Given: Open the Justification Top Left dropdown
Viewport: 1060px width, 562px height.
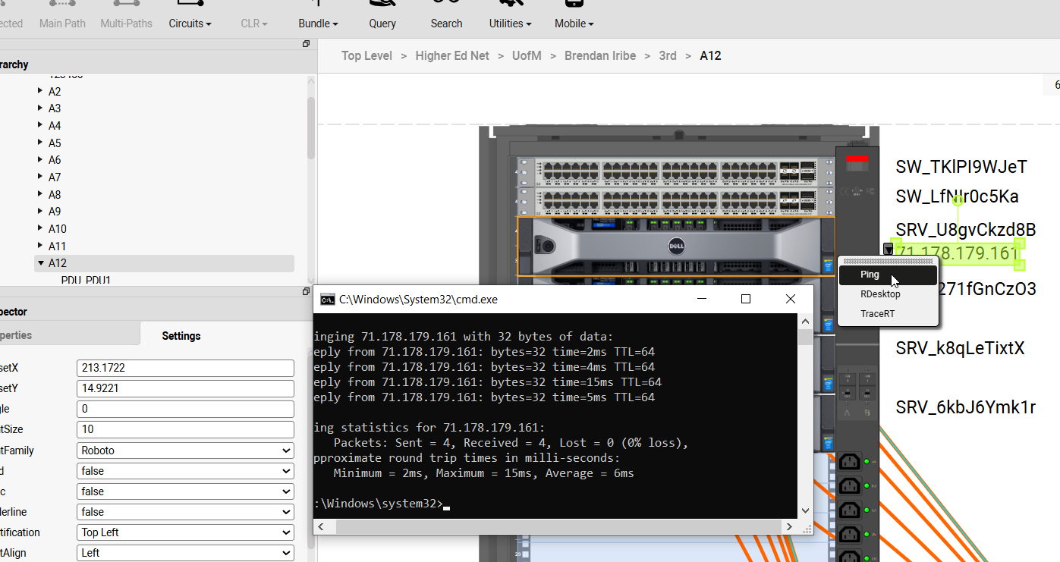Looking at the screenshot, I should pyautogui.click(x=185, y=532).
